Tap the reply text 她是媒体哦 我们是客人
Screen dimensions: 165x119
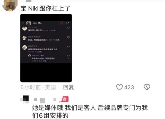pyautogui.click(x=64, y=108)
